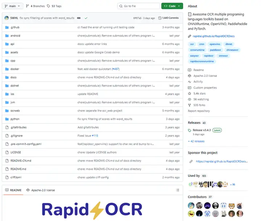The image size is (261, 221).
Task: Open the LICENSE file
Action: click(x=16, y=152)
